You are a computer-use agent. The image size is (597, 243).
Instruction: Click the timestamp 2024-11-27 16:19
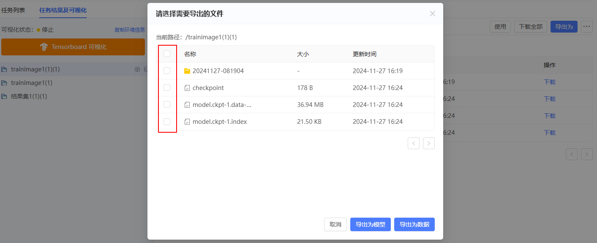pyautogui.click(x=378, y=71)
